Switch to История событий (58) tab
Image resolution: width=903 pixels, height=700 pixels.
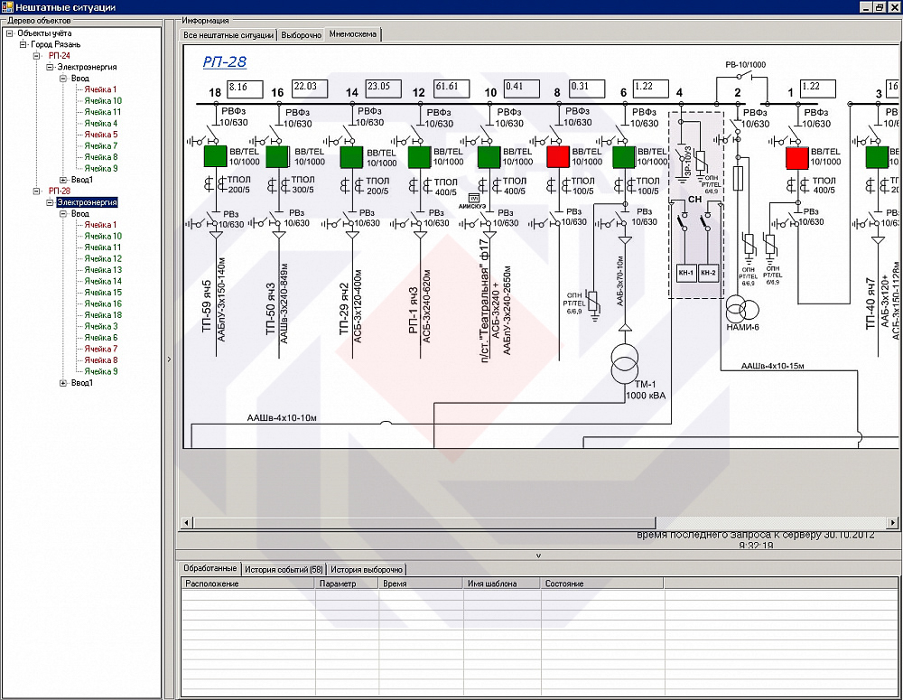click(284, 569)
